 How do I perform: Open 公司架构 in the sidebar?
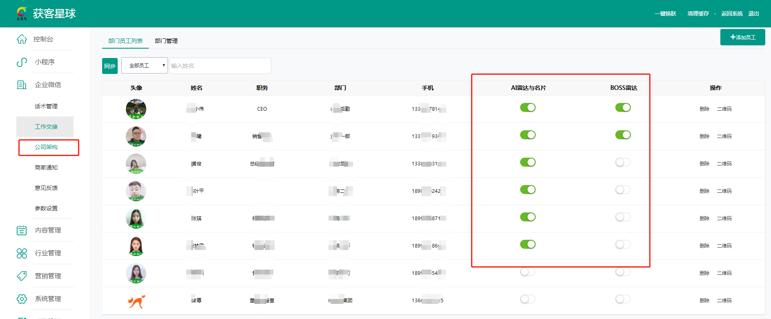tap(46, 147)
